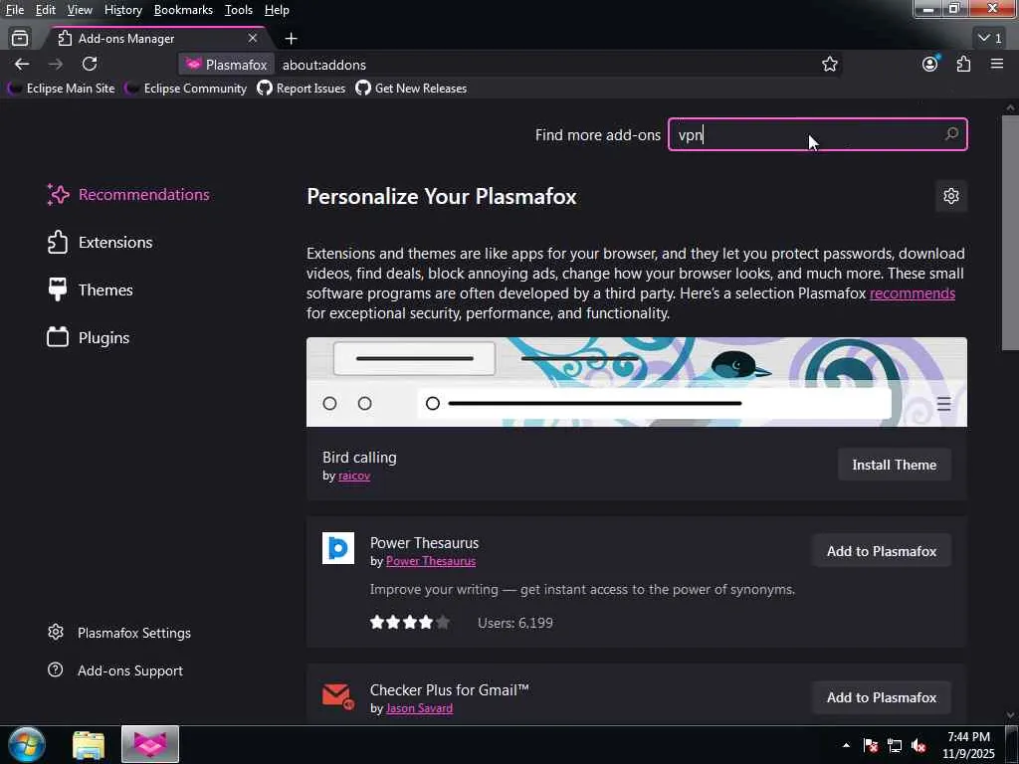
Task: Open the hamburger application menu
Action: pyautogui.click(x=997, y=64)
